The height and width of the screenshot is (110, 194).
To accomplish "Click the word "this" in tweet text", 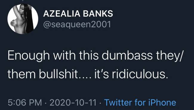I will pos(89,55).
